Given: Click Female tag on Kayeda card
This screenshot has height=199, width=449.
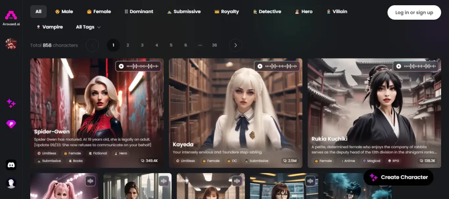Looking at the screenshot, I should point(211,161).
